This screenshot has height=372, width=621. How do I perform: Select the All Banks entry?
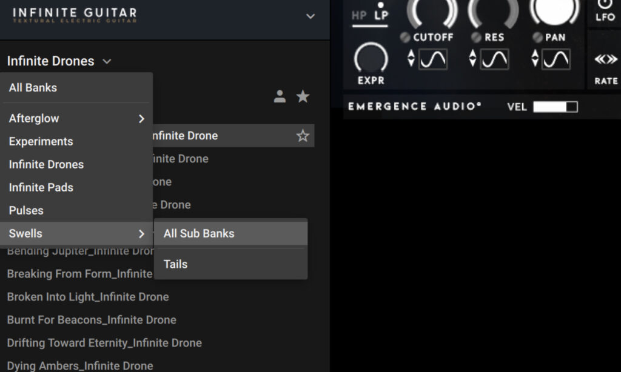33,87
